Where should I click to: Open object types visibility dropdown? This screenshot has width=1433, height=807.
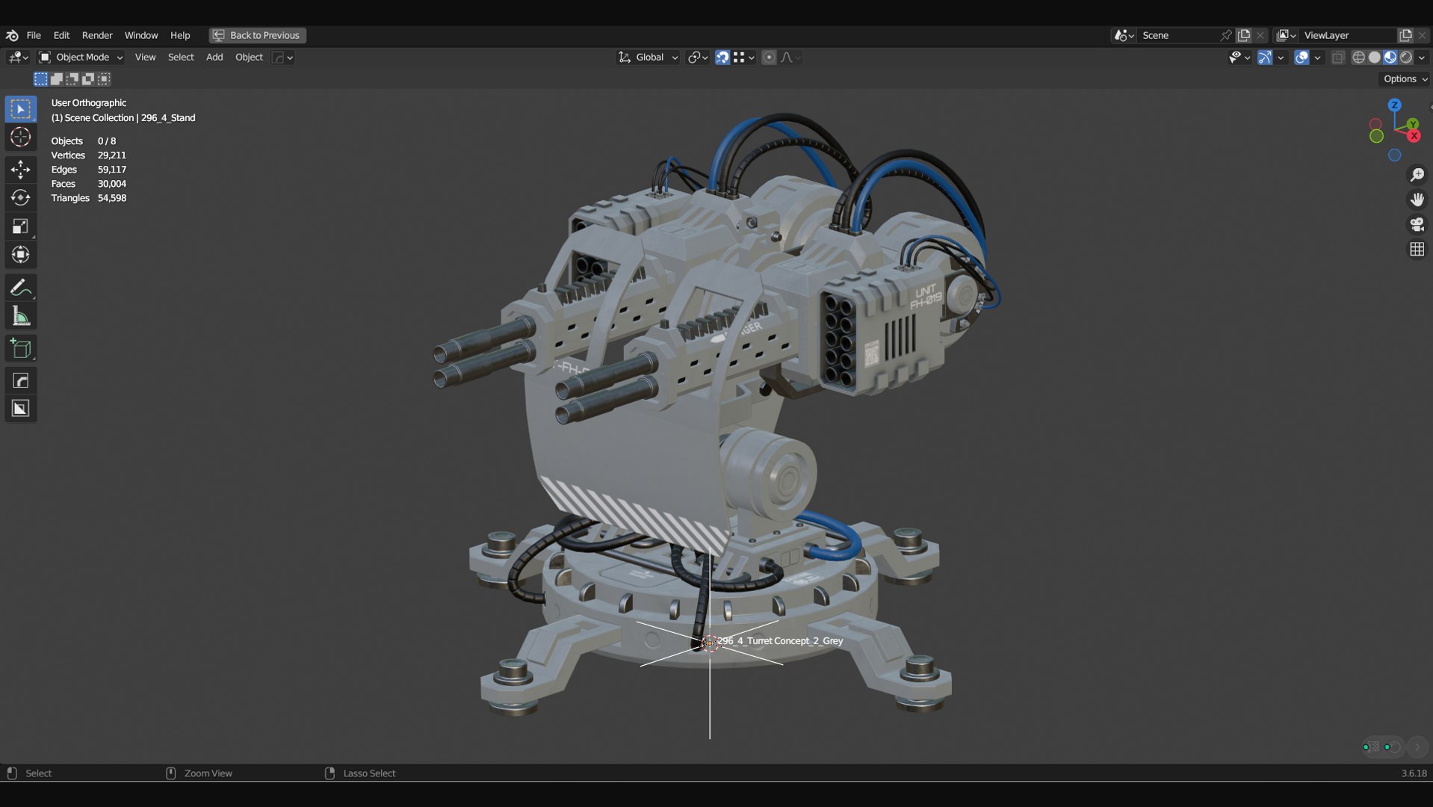(1239, 58)
